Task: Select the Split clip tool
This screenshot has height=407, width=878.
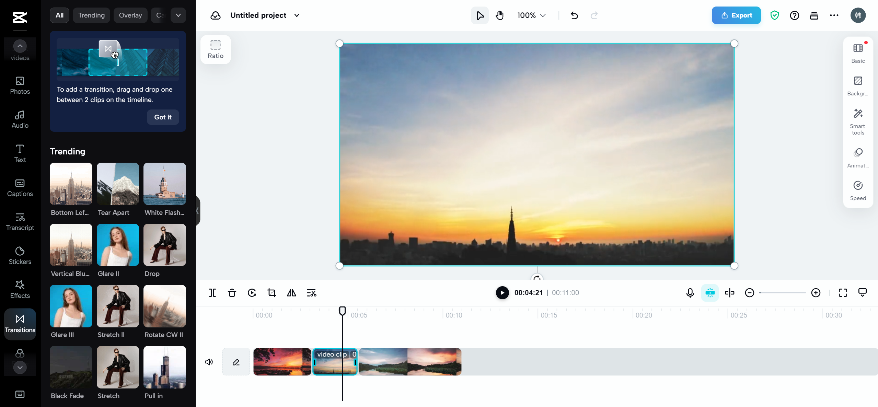Action: point(212,293)
